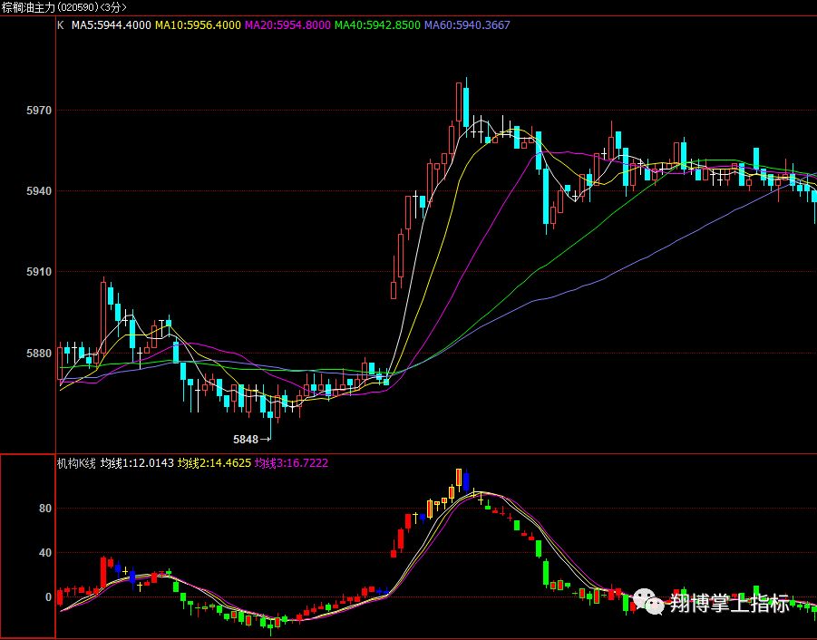
Task: Select the MA40:5942.8500 indicator label
Action: tap(377, 25)
